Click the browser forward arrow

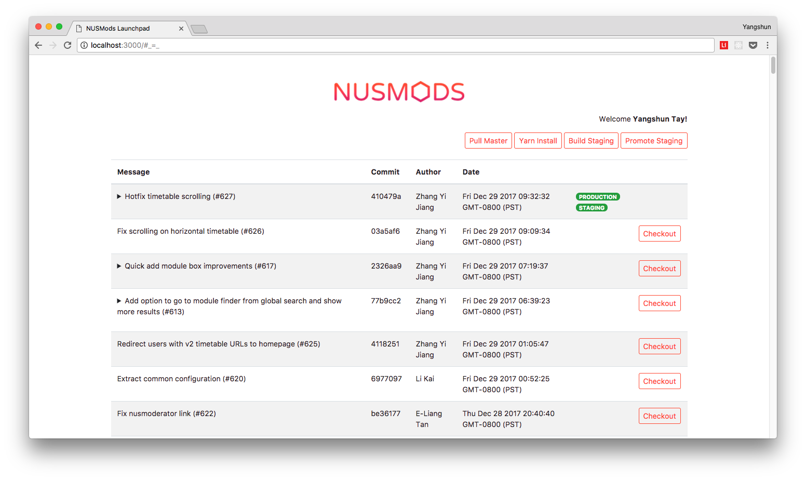53,45
